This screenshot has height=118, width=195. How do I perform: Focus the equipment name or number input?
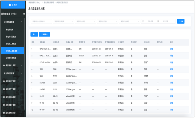(x=41, y=21)
